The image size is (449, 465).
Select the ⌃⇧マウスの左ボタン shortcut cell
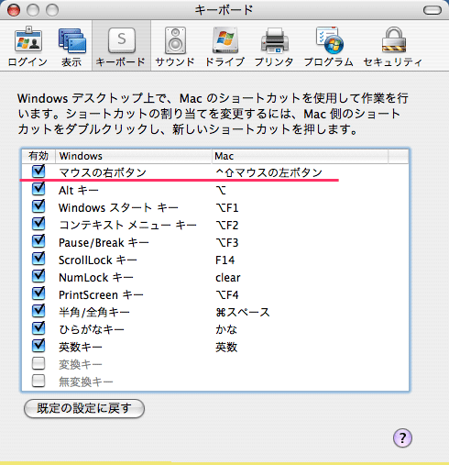click(x=268, y=172)
